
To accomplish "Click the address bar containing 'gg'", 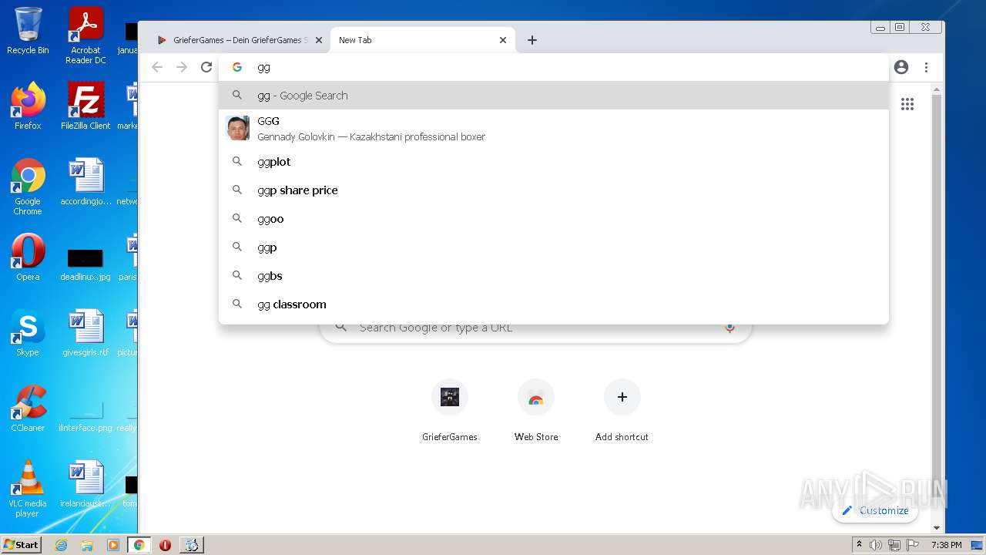I will 554,67.
